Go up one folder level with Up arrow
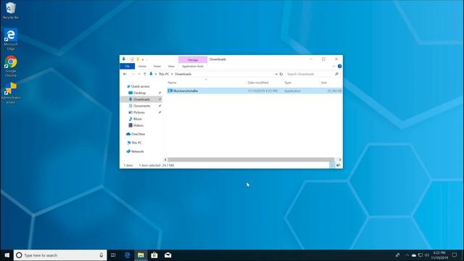Image resolution: width=464 pixels, height=261 pixels. tap(145, 74)
